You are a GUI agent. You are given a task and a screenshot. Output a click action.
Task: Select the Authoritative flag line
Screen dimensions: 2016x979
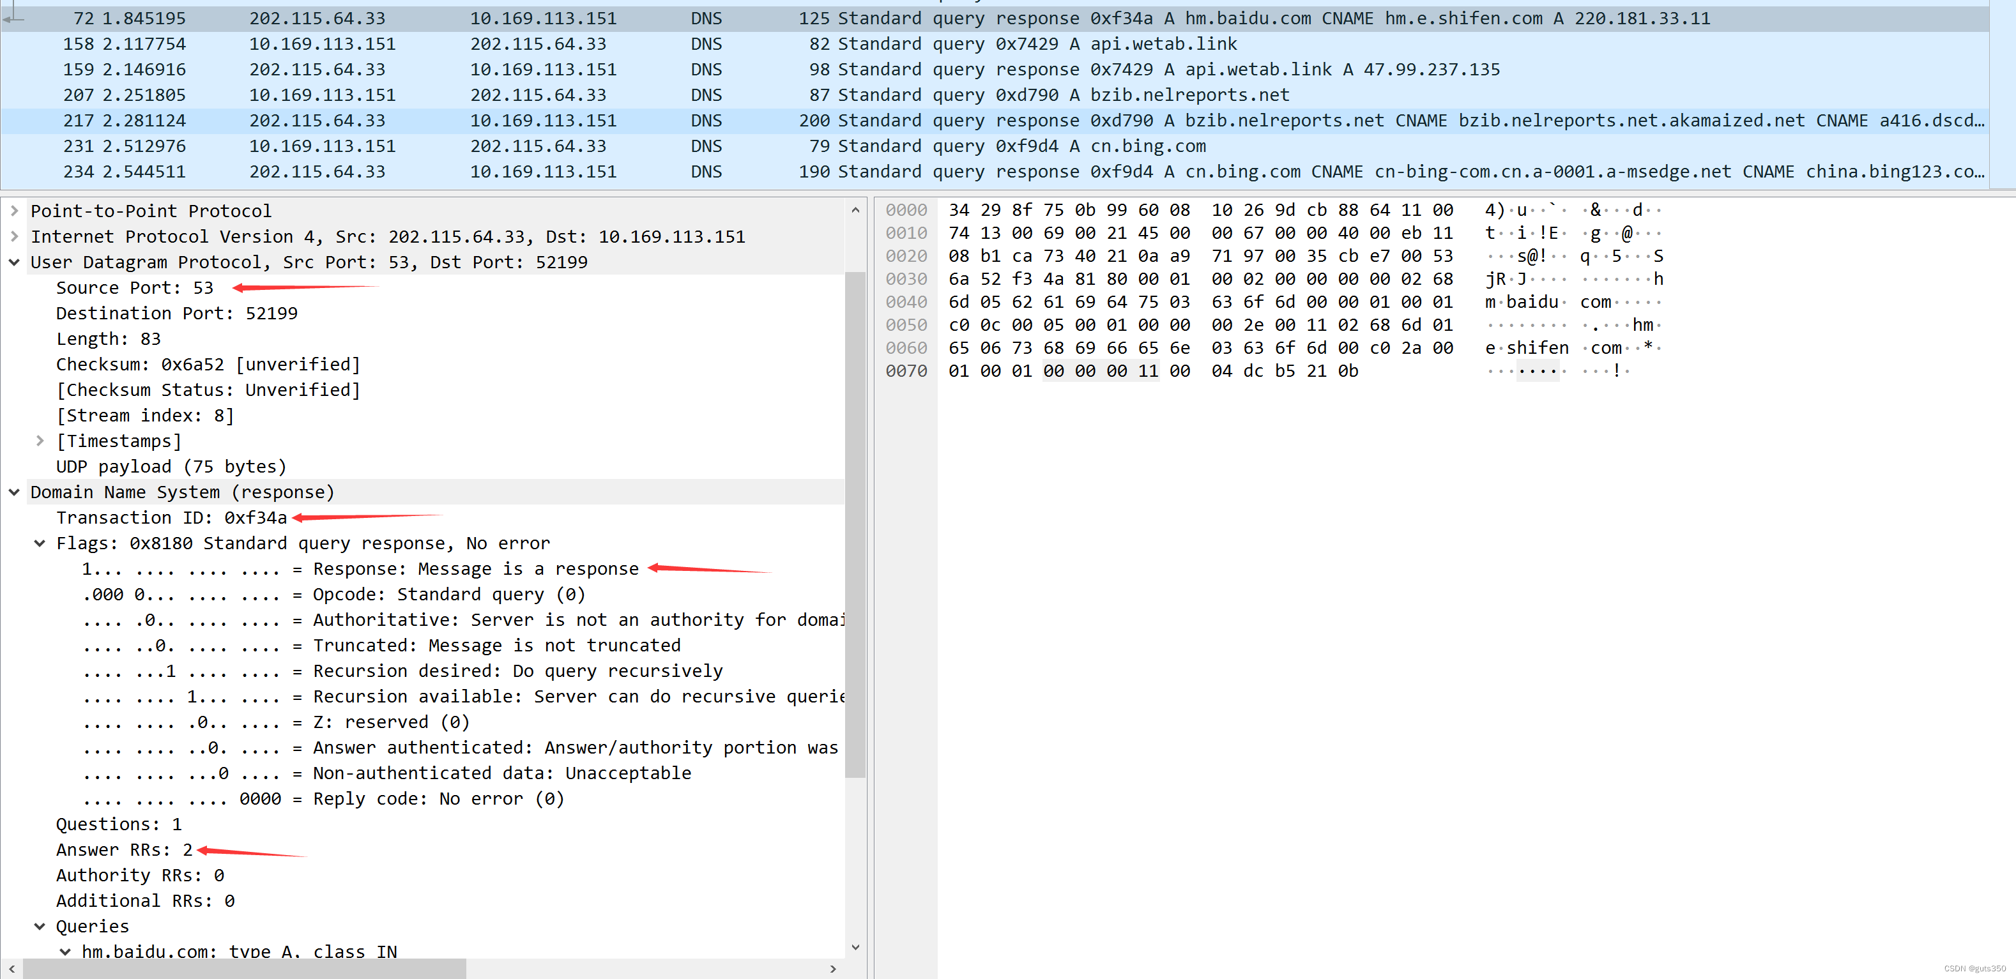pyautogui.click(x=462, y=620)
